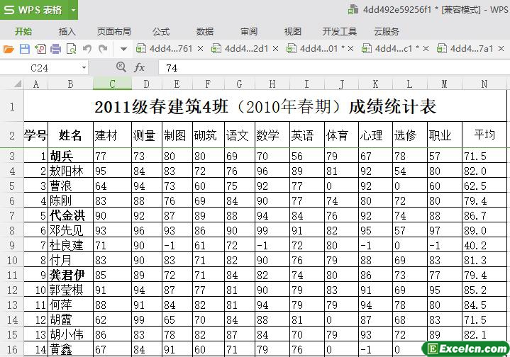Switch to document tab 4dd4...01 *
The width and height of the screenshot is (510, 357).
tap(316, 49)
